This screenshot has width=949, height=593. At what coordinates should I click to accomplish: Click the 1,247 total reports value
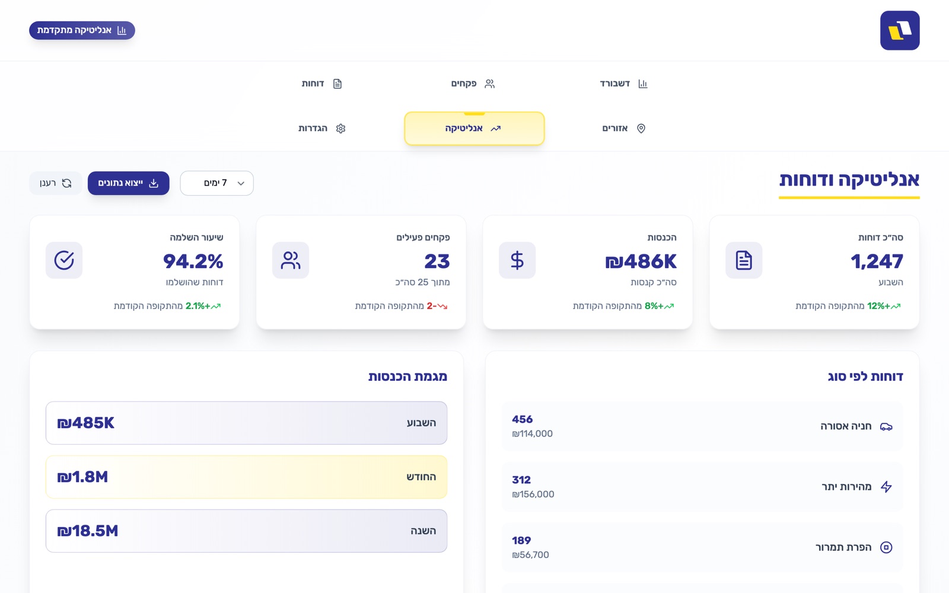[877, 261]
